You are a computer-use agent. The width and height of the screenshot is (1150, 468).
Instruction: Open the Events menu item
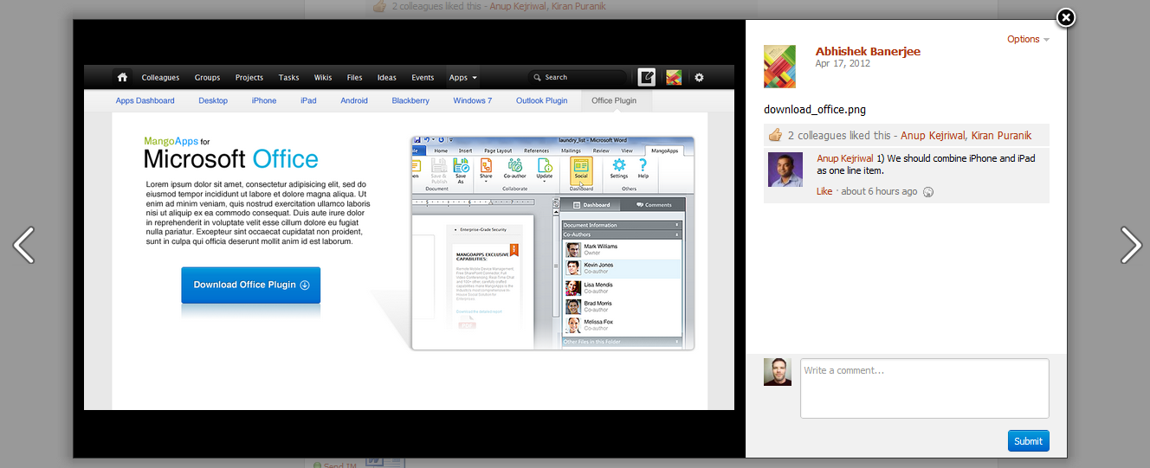423,78
